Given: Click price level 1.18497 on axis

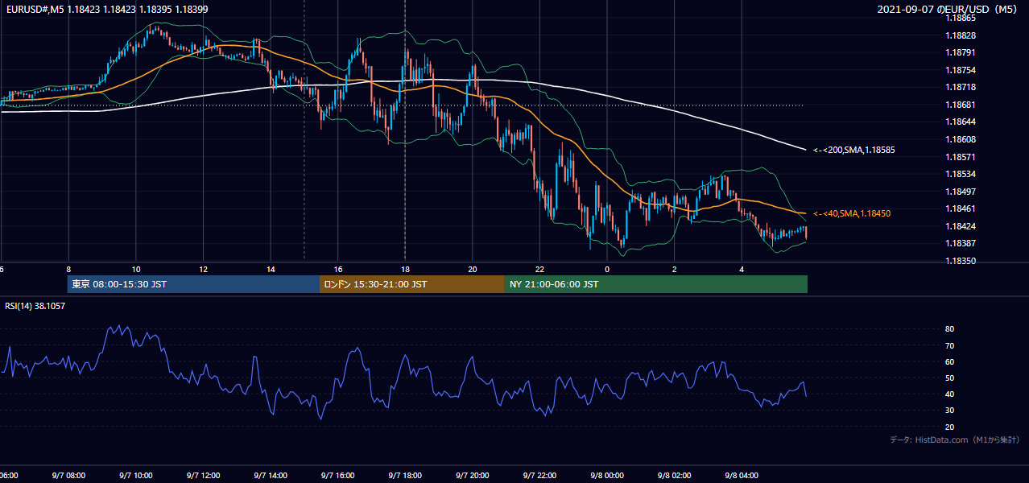Looking at the screenshot, I should tap(962, 192).
